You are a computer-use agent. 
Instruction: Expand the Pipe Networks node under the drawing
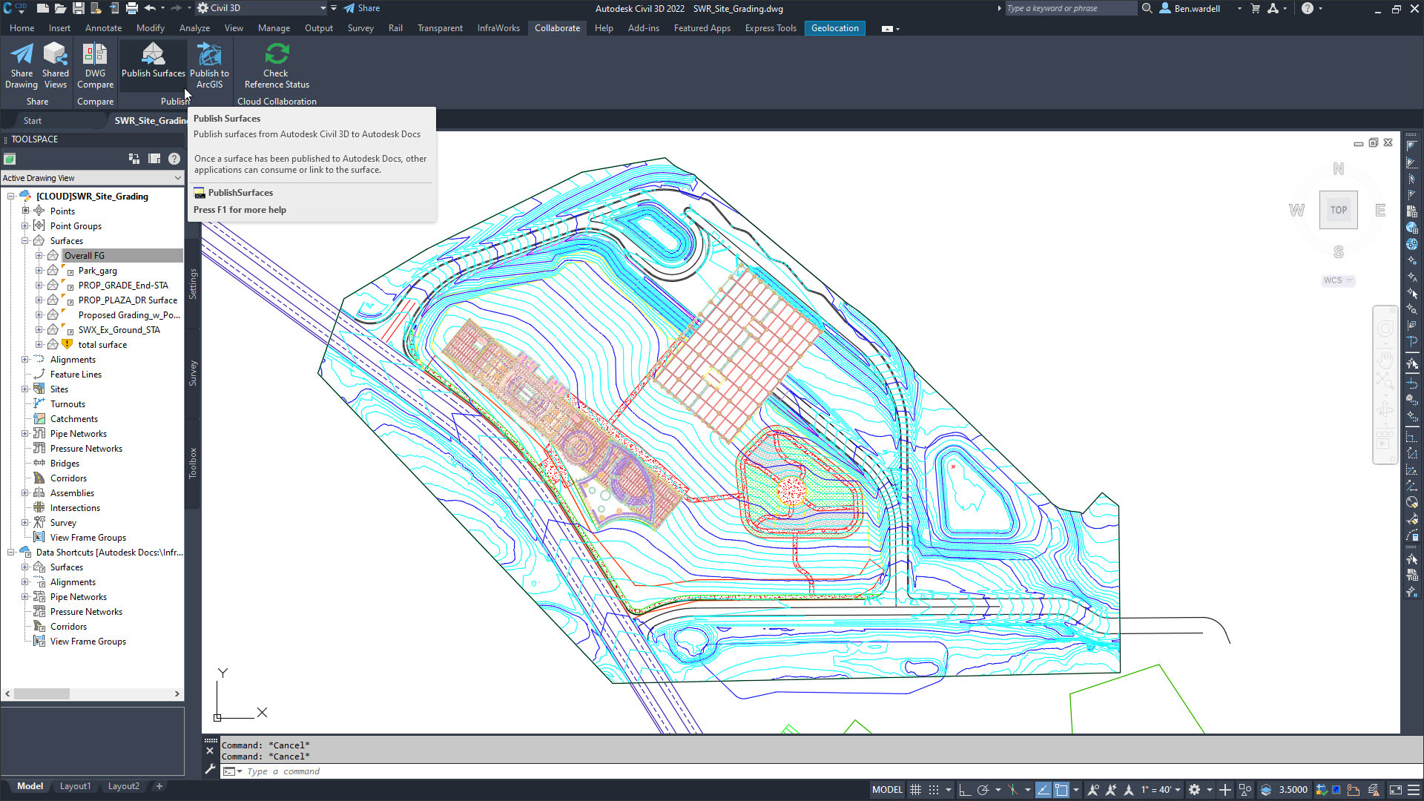tap(25, 434)
